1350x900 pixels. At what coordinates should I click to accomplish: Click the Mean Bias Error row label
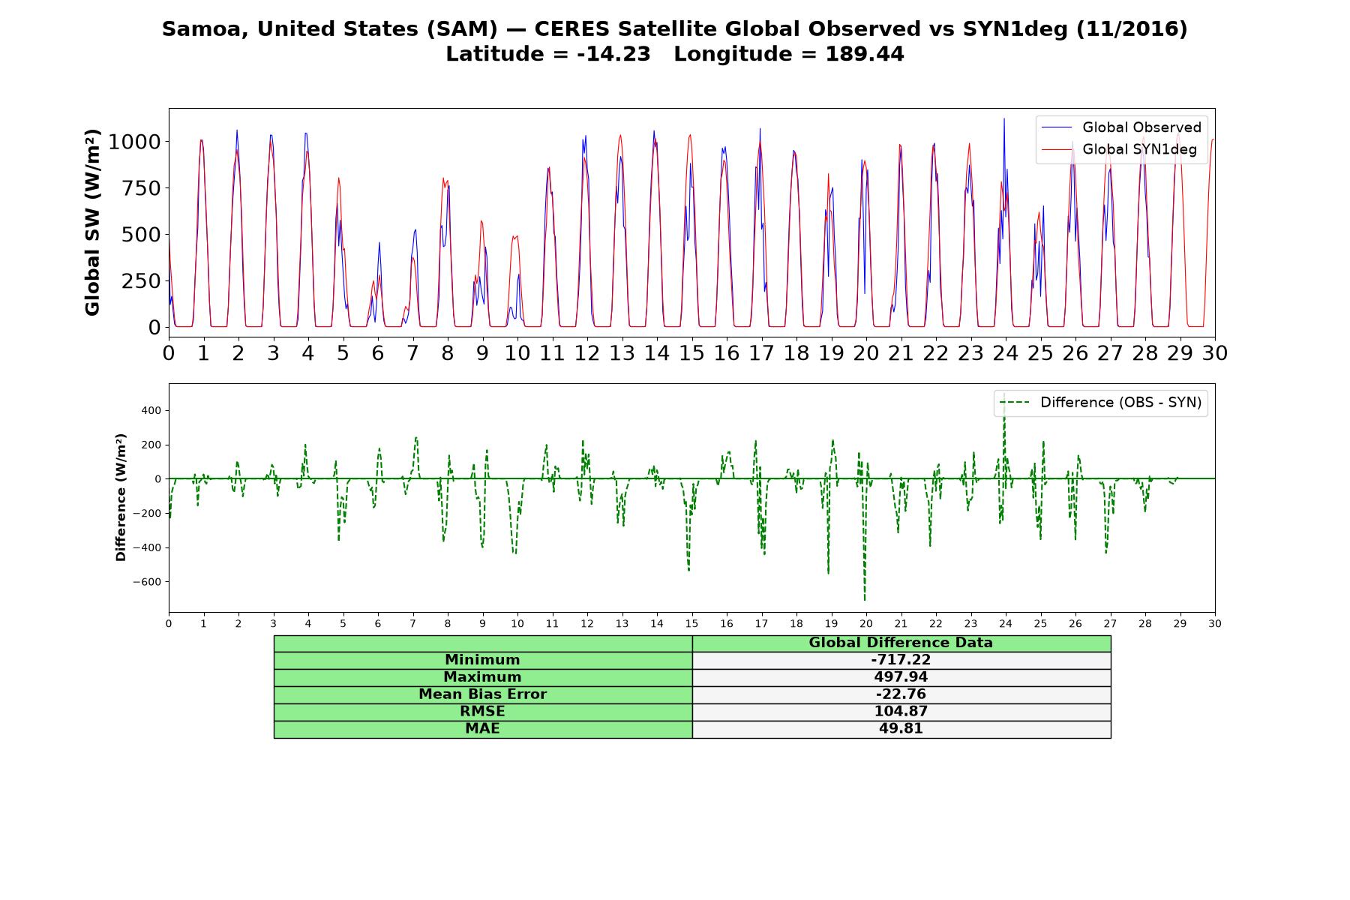(x=482, y=694)
